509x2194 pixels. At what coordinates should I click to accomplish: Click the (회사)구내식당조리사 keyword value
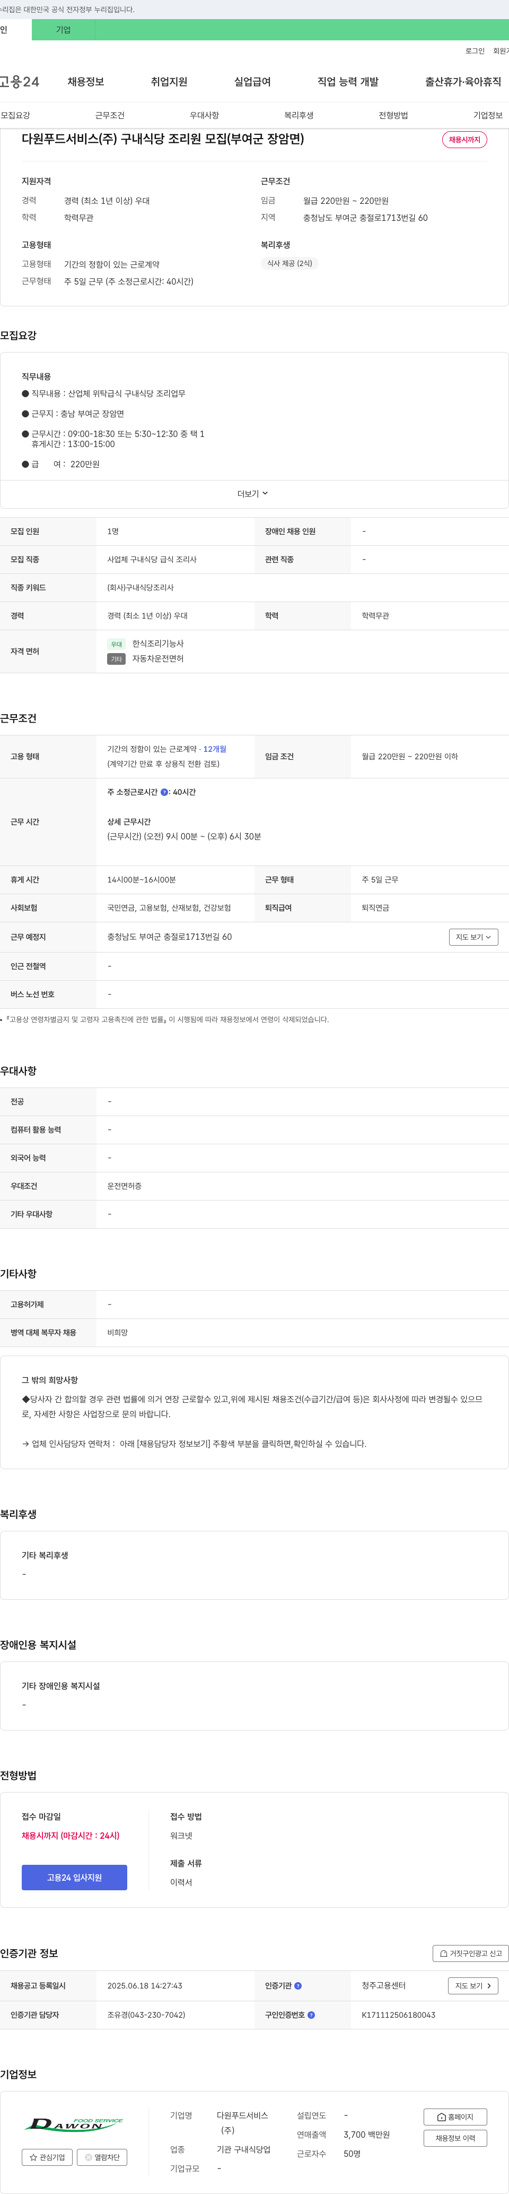141,588
